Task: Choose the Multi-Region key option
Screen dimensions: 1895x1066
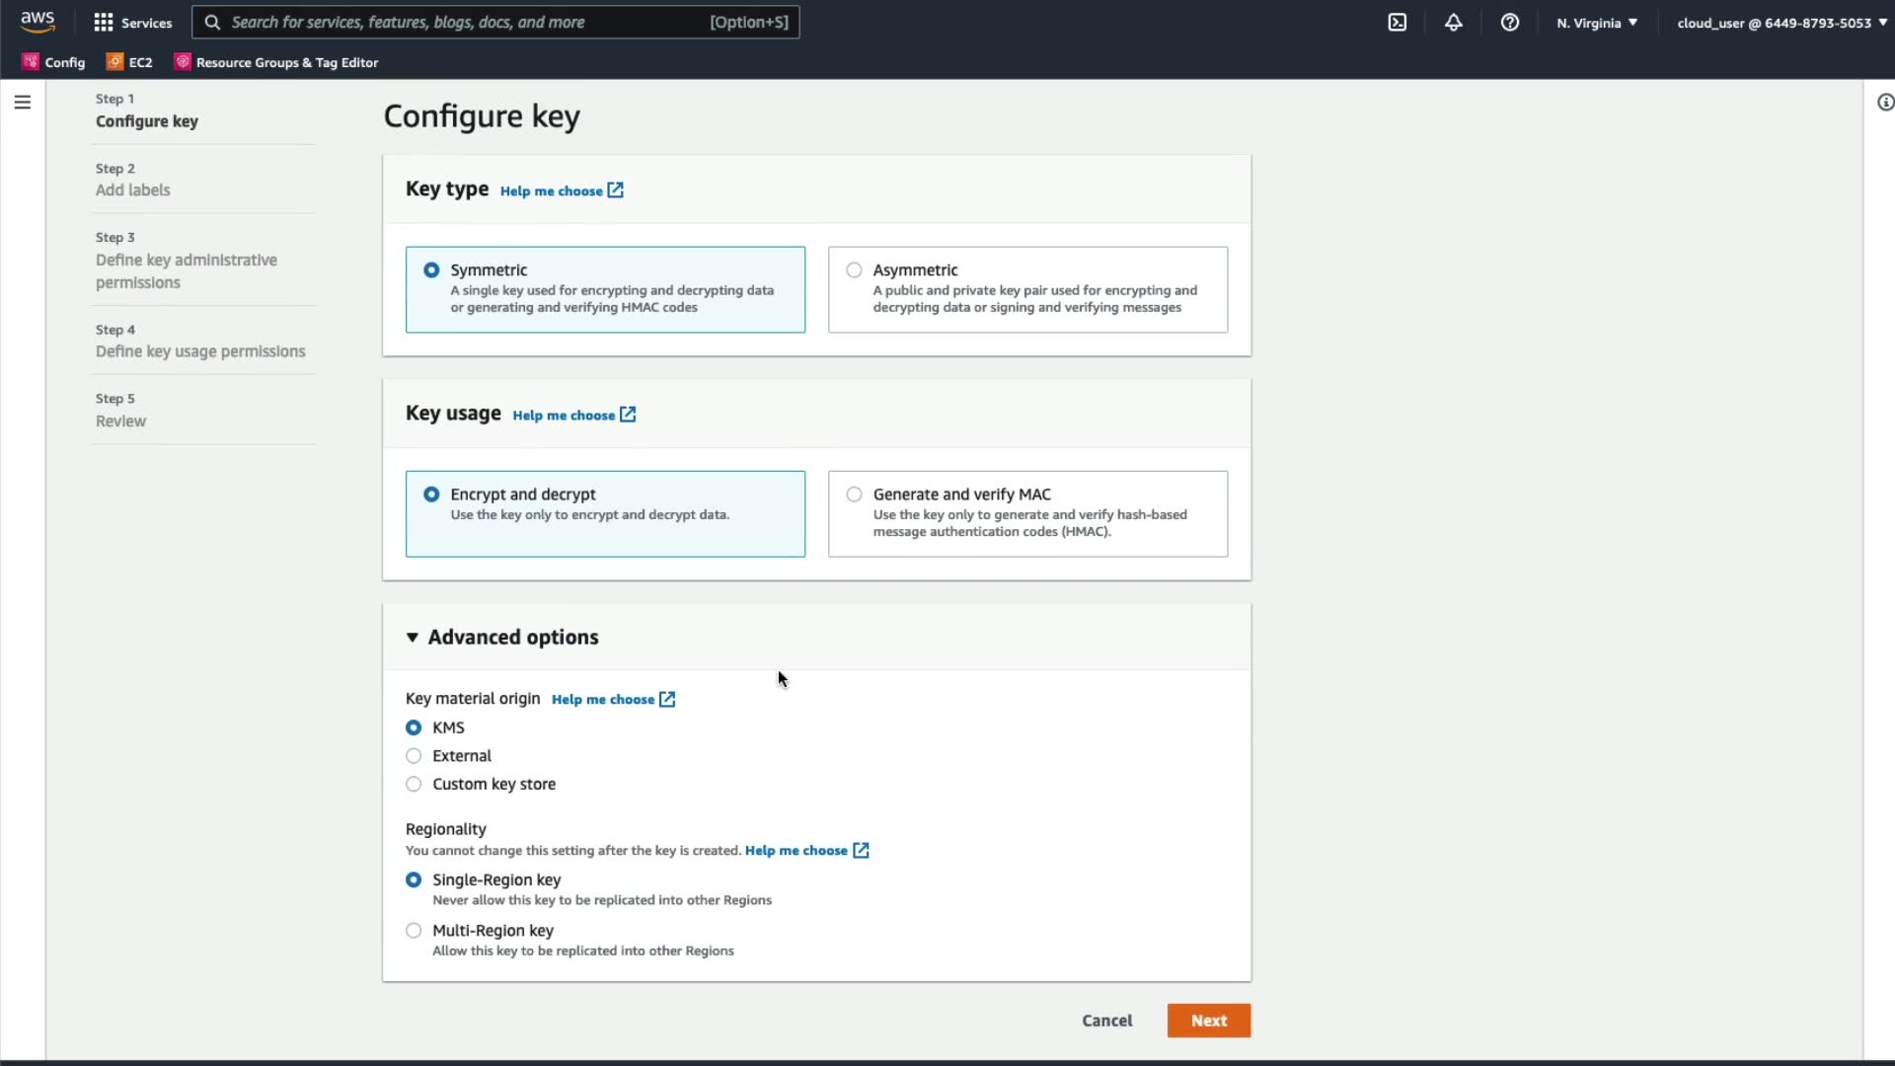Action: [x=414, y=930]
